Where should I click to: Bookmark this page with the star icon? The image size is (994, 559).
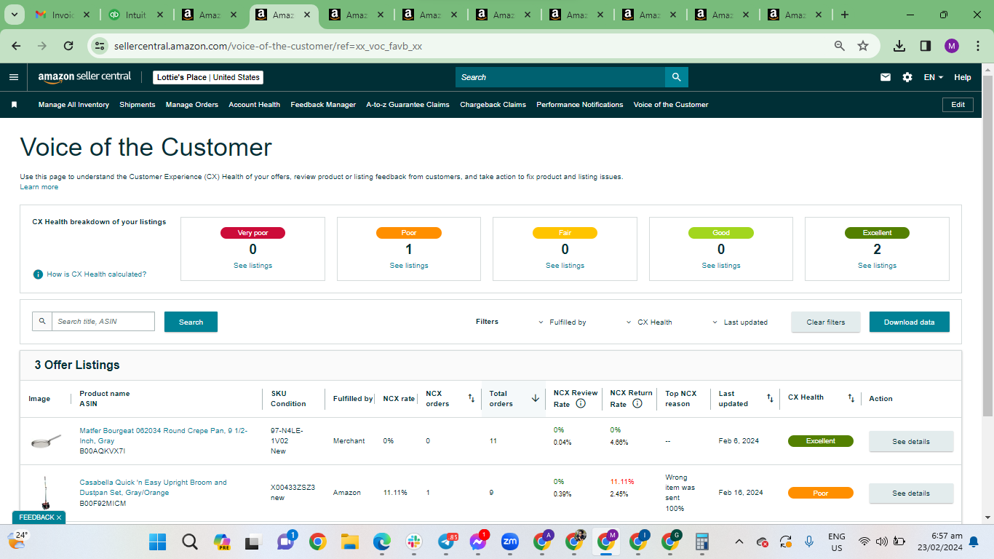863,46
